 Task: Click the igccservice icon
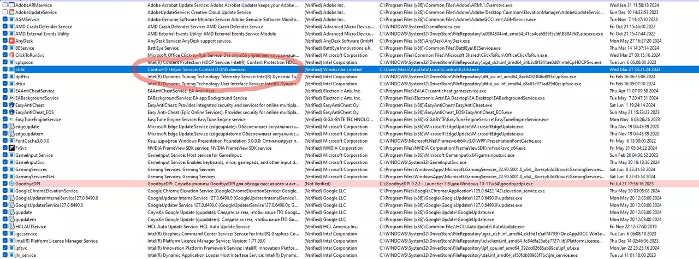(x=11, y=233)
